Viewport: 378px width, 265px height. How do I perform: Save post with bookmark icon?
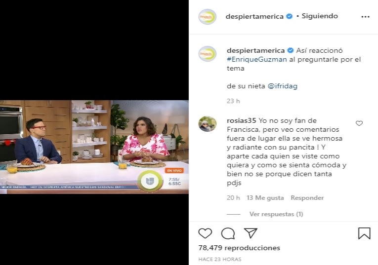pyautogui.click(x=364, y=233)
